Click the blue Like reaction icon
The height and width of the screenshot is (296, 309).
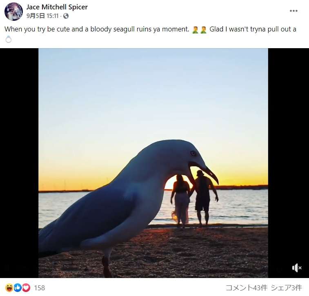[x=18, y=288]
